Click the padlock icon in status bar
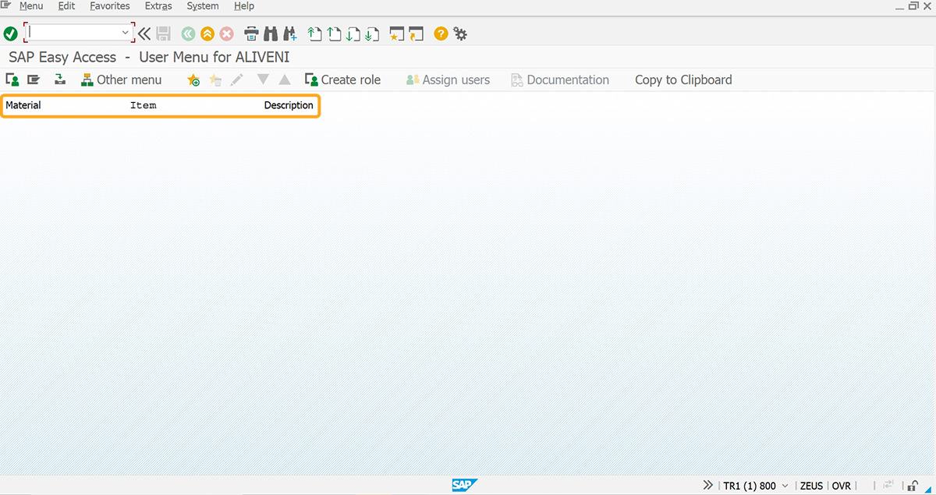Screen dimensions: 936x495 pyautogui.click(x=913, y=486)
